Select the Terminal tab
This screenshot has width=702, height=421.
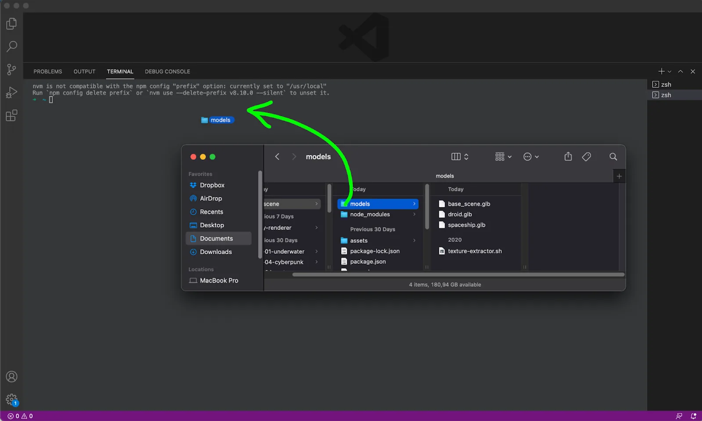point(120,71)
